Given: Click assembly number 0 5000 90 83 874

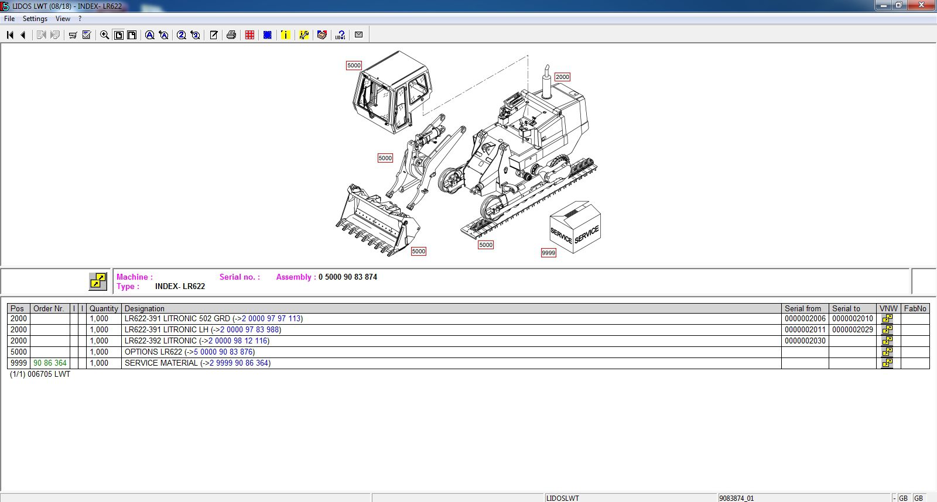Looking at the screenshot, I should pos(348,277).
